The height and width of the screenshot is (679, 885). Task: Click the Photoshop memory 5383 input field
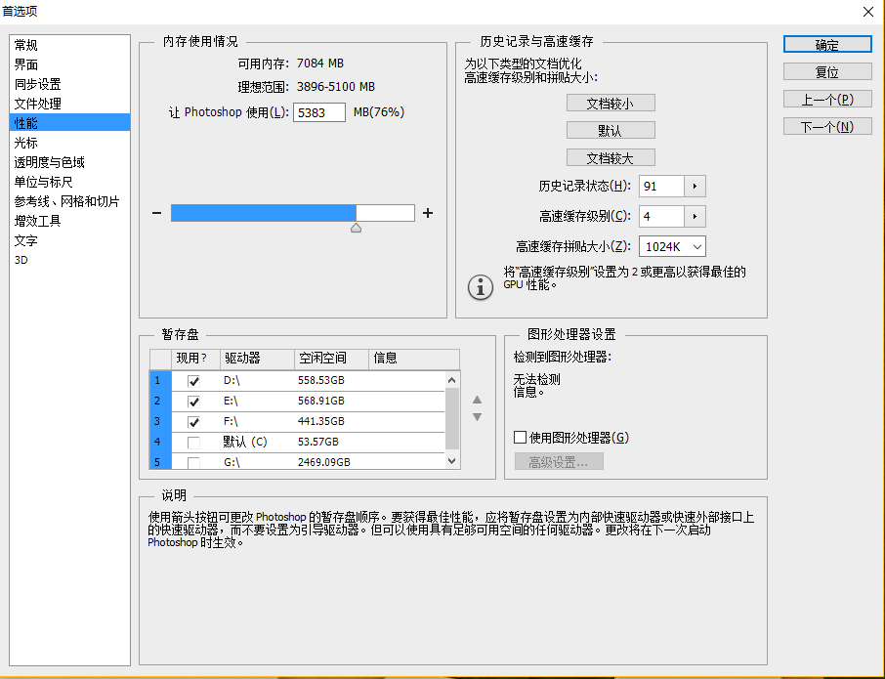click(319, 112)
